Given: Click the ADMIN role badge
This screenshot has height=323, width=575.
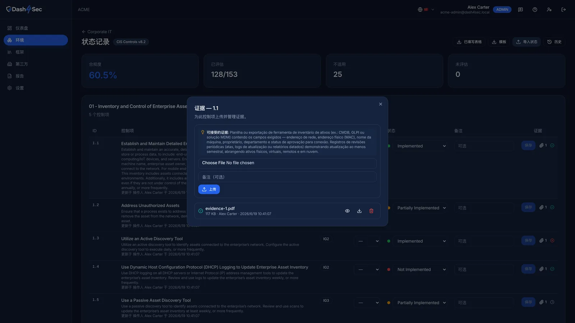Looking at the screenshot, I should [502, 10].
